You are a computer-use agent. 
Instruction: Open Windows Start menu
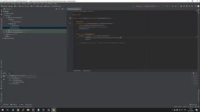2,110
